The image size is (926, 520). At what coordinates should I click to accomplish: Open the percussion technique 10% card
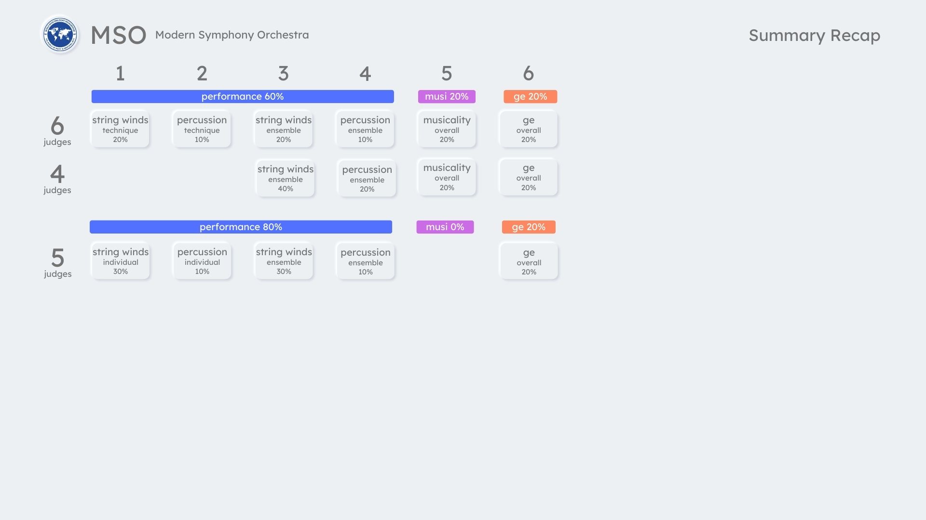point(202,129)
